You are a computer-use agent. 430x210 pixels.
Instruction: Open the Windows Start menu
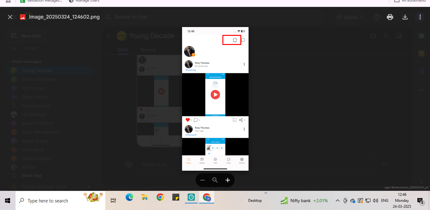coord(8,201)
